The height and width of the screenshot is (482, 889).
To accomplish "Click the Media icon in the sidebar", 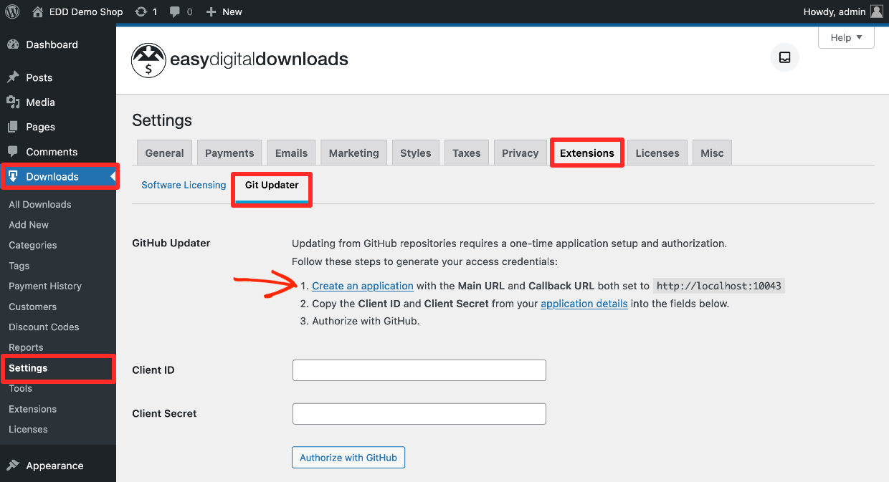I will click(x=13, y=102).
